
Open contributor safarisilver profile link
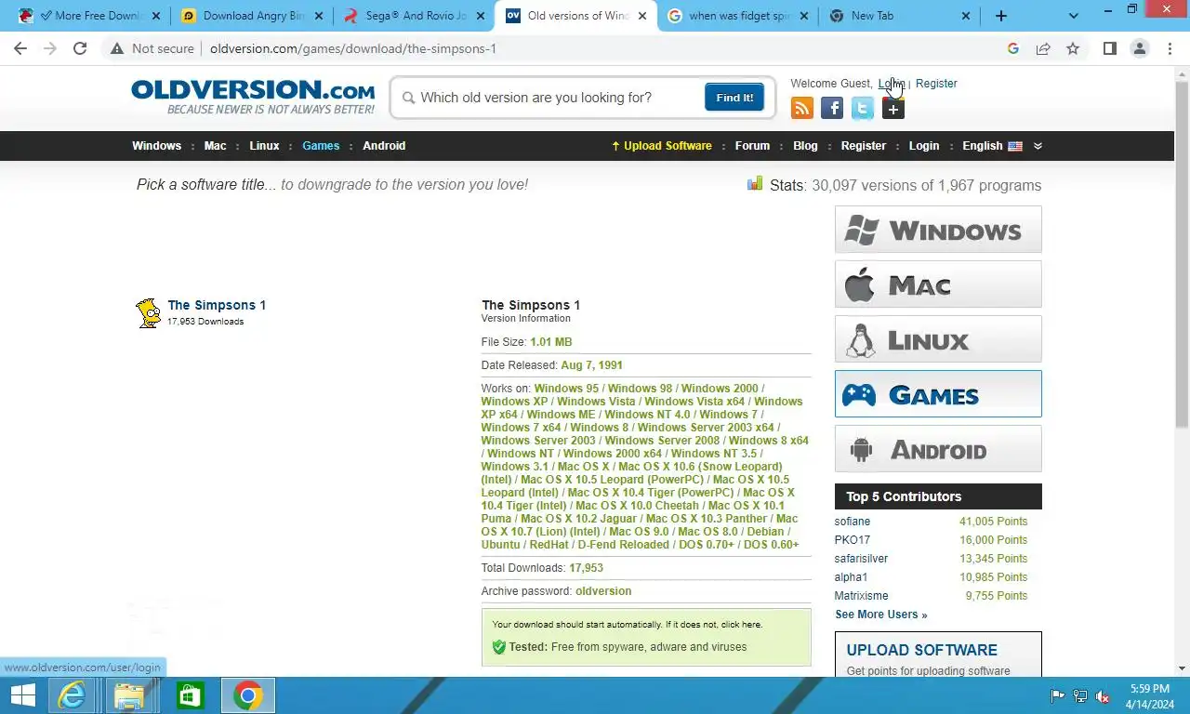(x=861, y=559)
